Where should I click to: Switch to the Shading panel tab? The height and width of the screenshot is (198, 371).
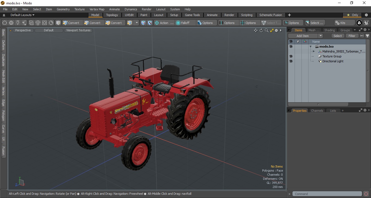click(x=329, y=30)
